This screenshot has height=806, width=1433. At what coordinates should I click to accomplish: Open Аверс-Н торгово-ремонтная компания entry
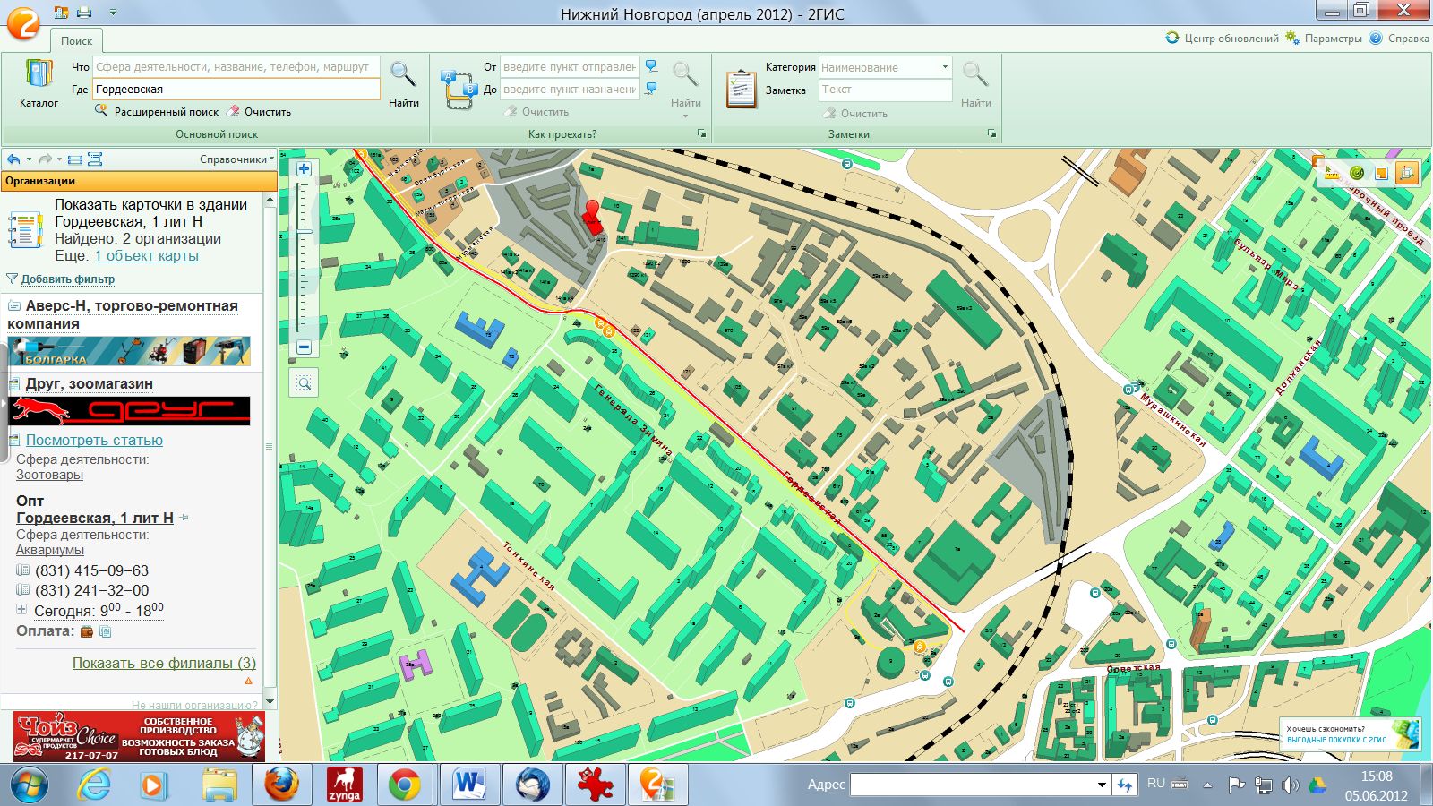tap(123, 314)
